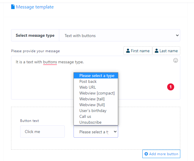Open the emoji picker smiley icon

(176, 60)
